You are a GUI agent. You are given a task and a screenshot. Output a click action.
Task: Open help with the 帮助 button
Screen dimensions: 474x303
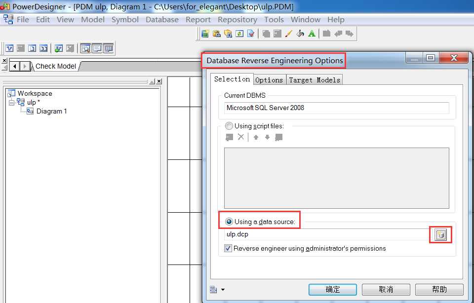439,289
